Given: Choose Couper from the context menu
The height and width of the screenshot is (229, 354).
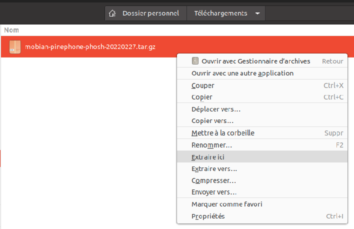Looking at the screenshot, I should click(203, 85).
